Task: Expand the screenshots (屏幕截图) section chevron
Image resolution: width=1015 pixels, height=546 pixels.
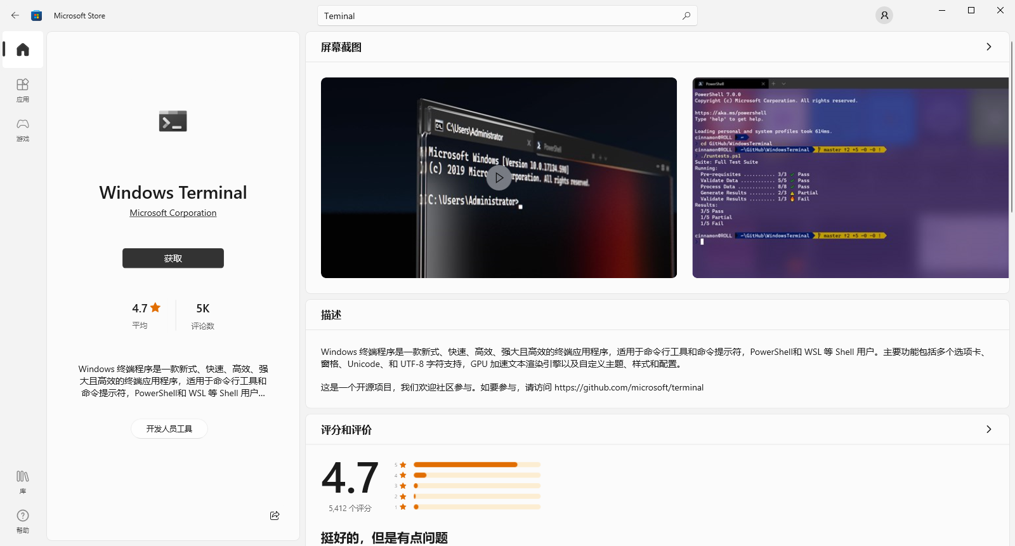Action: click(x=988, y=47)
